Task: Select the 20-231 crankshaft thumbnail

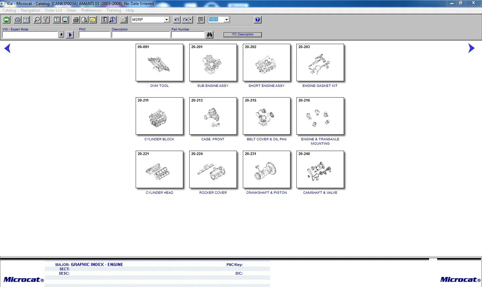Action: tap(267, 169)
